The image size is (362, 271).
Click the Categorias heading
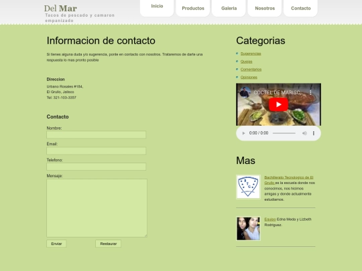(261, 41)
